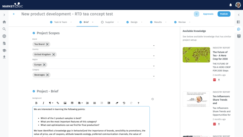This screenshot has height=137, width=243.
Task: Open the Tea Influencers report thumbnail
Action: pos(196,99)
